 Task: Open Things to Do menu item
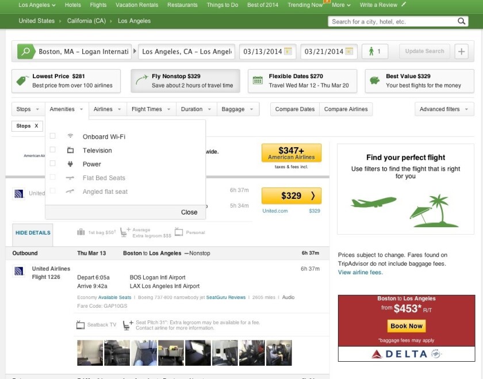tap(223, 5)
